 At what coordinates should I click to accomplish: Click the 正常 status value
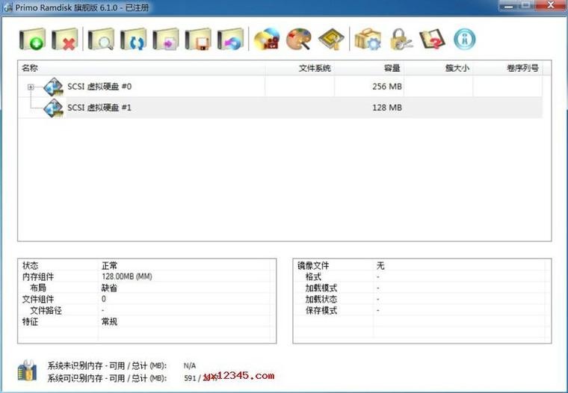pos(109,265)
